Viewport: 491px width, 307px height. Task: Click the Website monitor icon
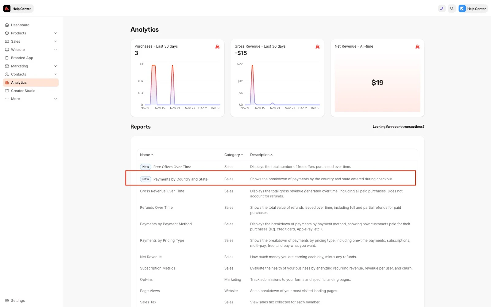tap(7, 50)
